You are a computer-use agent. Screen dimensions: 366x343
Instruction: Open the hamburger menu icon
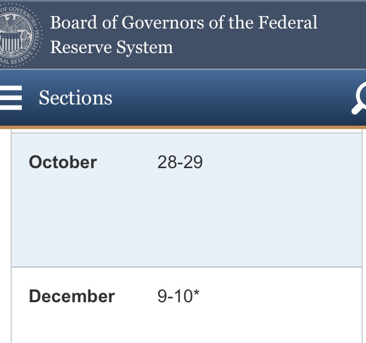click(x=11, y=98)
